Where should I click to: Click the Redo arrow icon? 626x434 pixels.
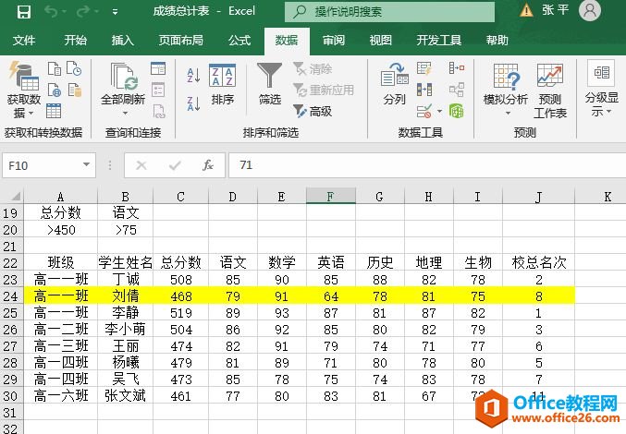83,12
